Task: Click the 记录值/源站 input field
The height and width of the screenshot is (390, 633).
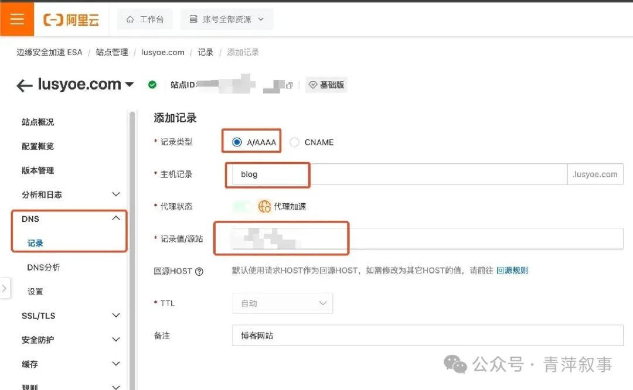Action: click(x=428, y=239)
